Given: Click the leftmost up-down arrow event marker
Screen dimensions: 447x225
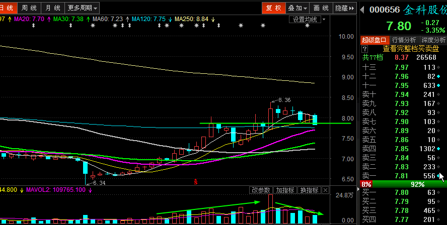Looking at the screenshot, I should 33,26.
